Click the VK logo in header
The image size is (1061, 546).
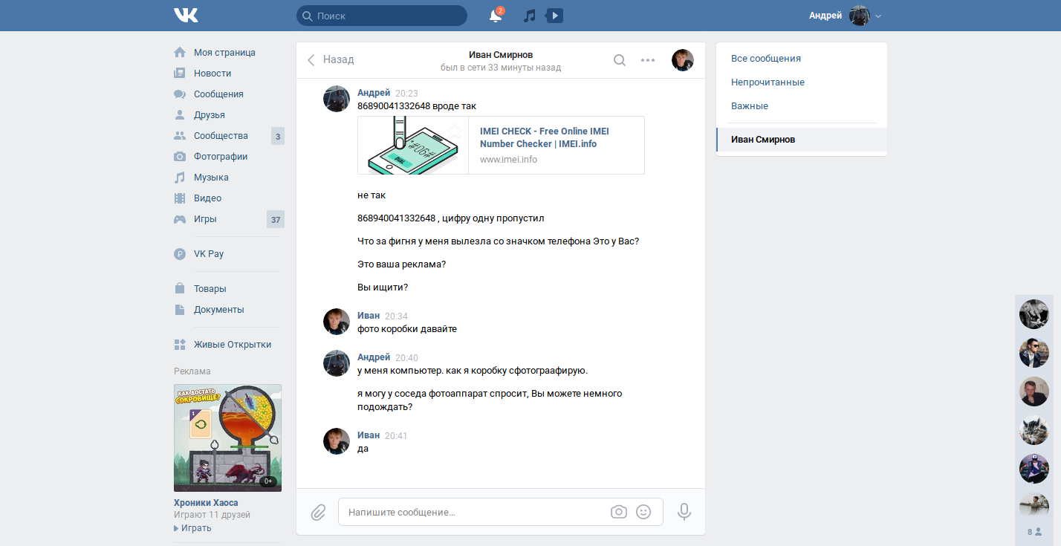coord(186,16)
